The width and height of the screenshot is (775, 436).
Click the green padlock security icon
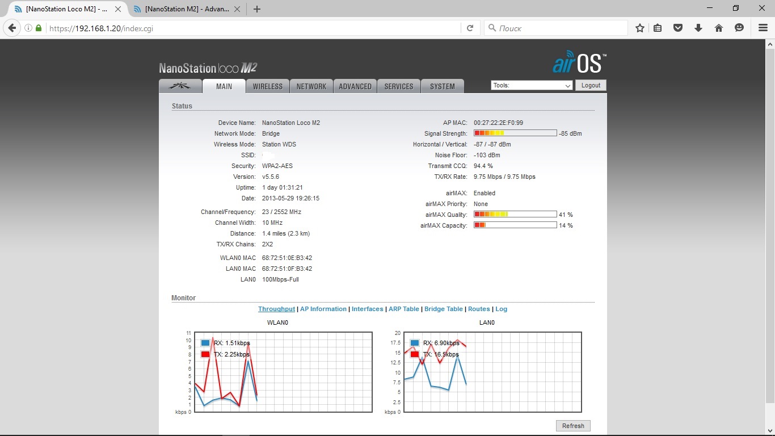tap(39, 28)
